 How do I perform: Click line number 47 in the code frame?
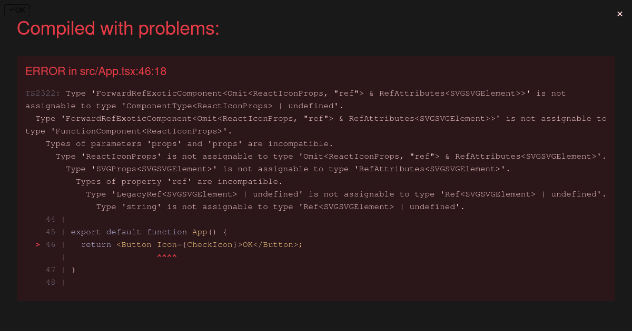(51, 270)
